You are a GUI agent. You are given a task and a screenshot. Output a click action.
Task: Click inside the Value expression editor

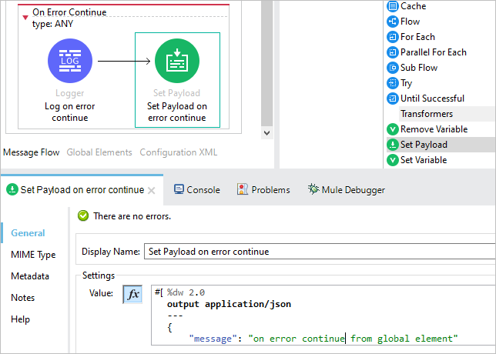(x=323, y=316)
